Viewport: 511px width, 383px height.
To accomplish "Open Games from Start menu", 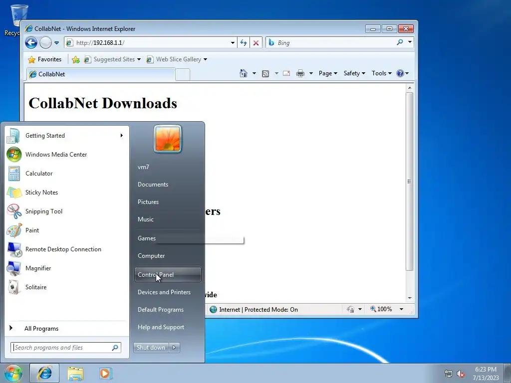I will tap(168, 238).
